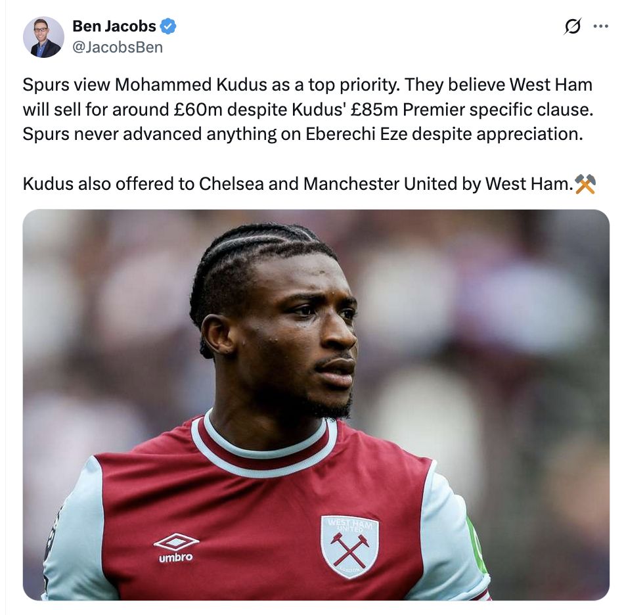The width and height of the screenshot is (624, 615).
Task: Open the attached Kudus photo
Action: [316, 405]
